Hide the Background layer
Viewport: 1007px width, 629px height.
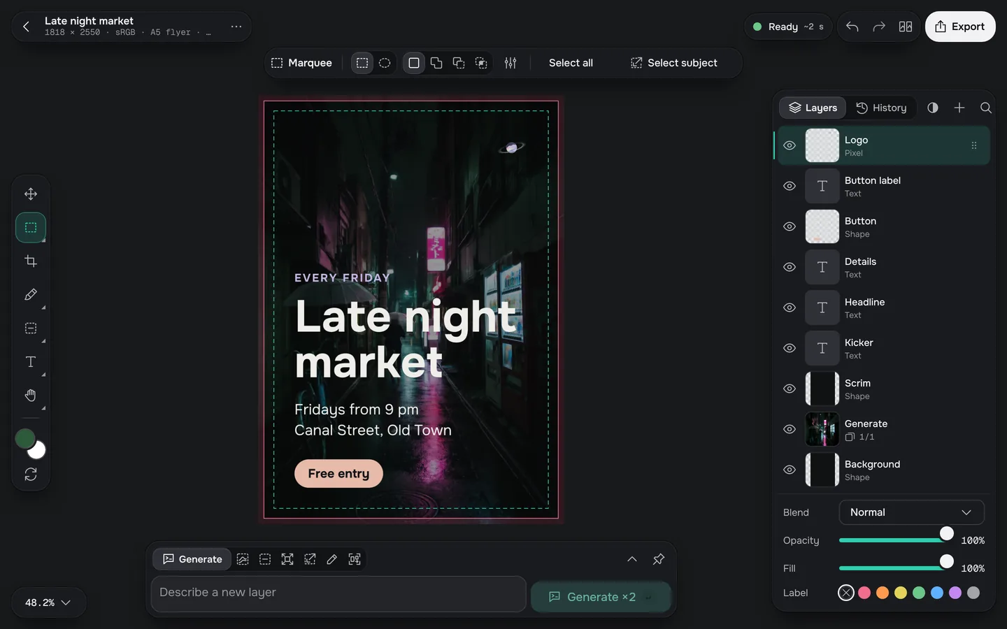[790, 470]
